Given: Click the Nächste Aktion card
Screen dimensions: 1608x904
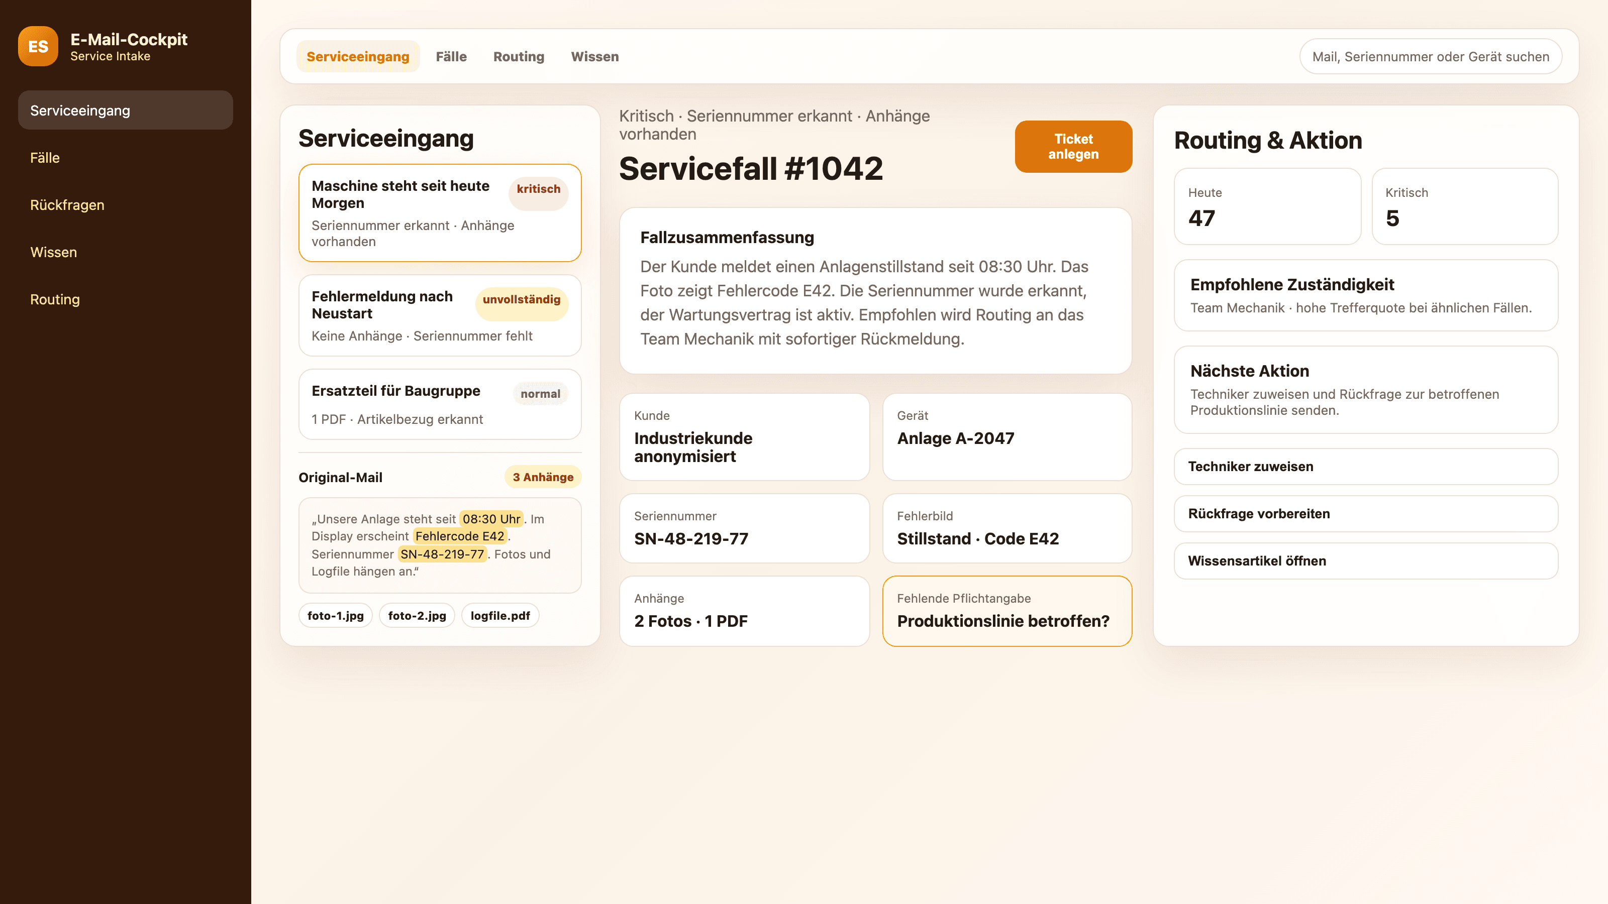Looking at the screenshot, I should 1366,390.
